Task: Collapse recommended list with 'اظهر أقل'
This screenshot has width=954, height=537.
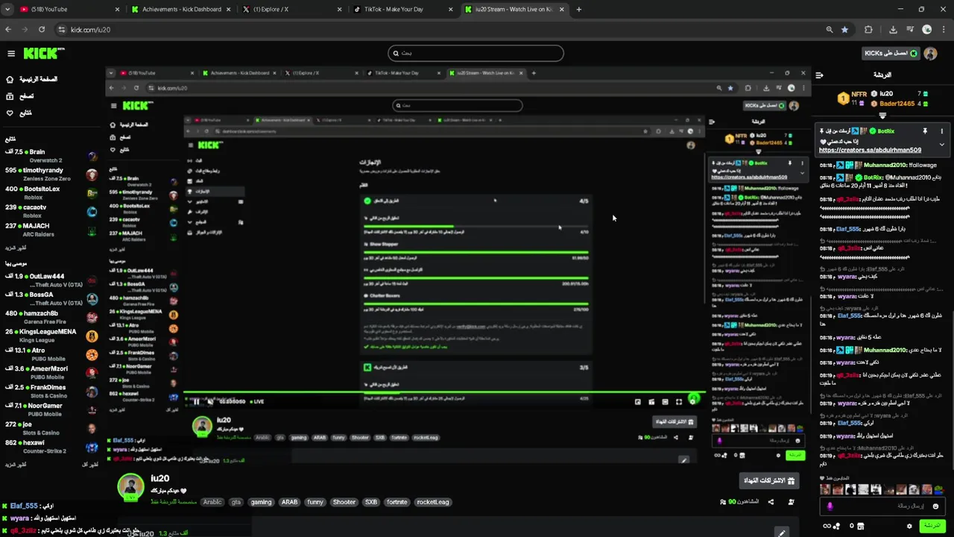Action: pos(89,465)
